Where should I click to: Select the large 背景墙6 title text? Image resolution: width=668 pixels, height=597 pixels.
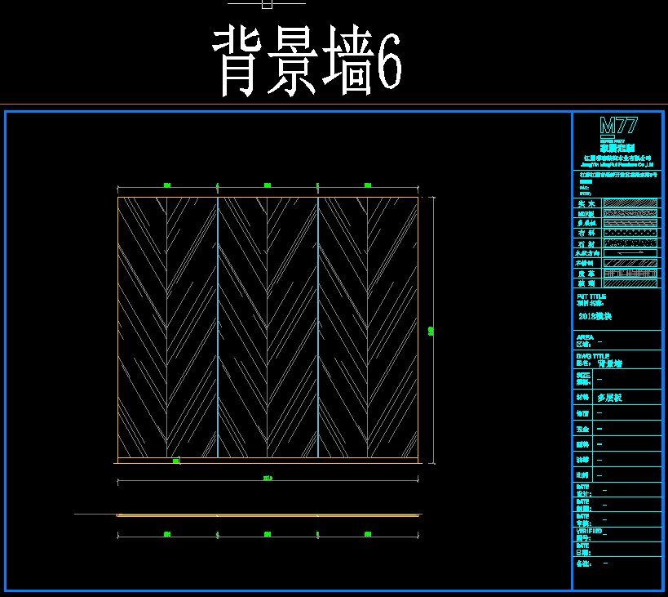click(307, 63)
